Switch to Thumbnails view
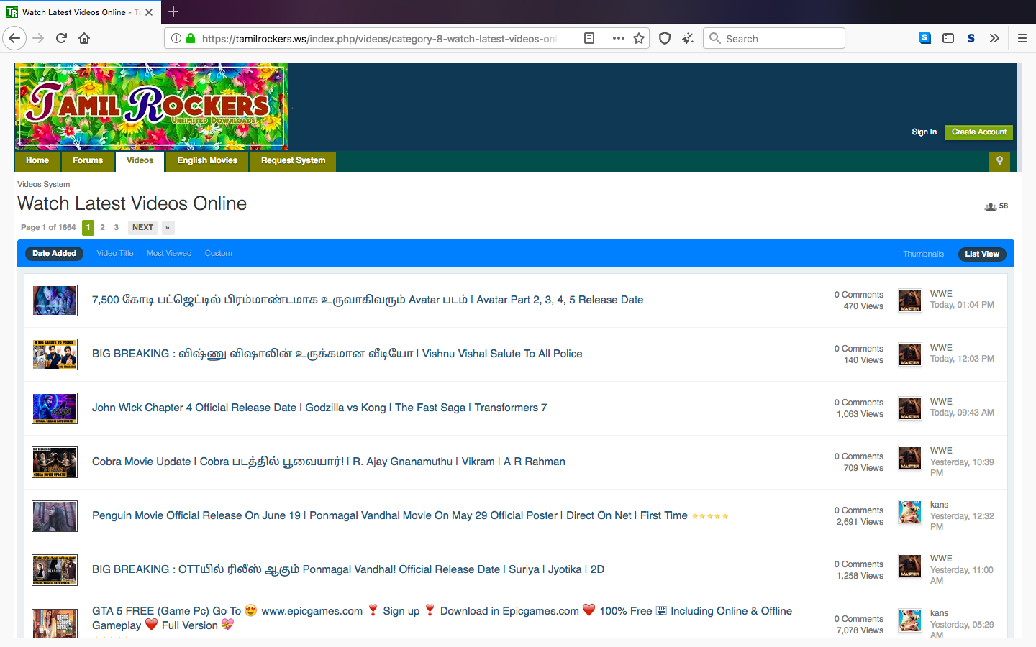Screen dimensions: 1036x647 tap(923, 254)
